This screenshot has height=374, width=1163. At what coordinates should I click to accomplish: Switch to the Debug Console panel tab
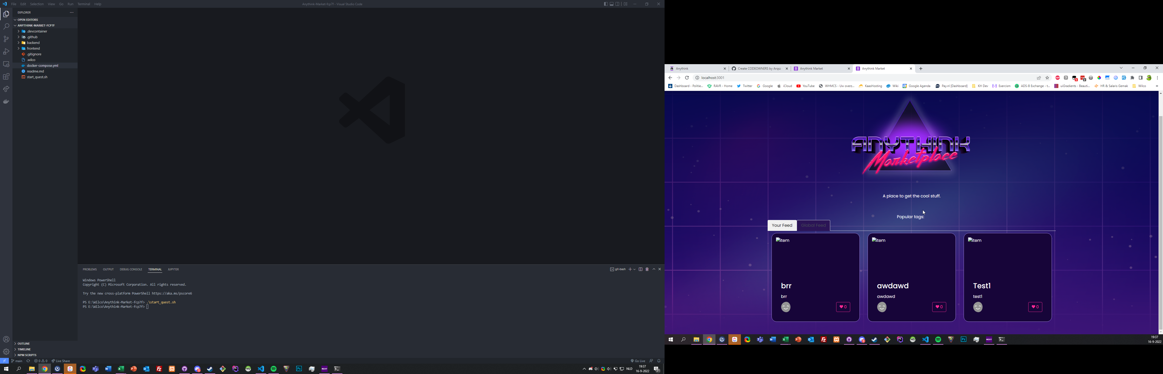pyautogui.click(x=131, y=269)
